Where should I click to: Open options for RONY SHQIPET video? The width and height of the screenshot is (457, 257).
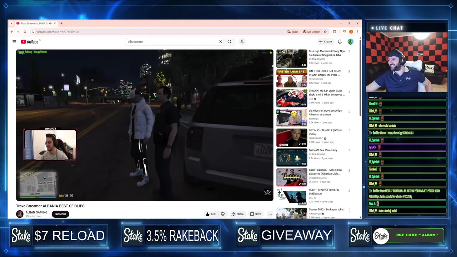(x=349, y=190)
